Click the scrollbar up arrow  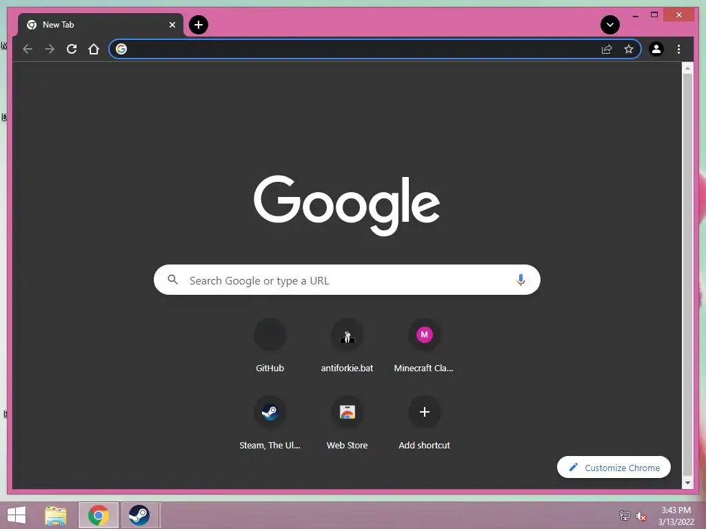coord(687,68)
